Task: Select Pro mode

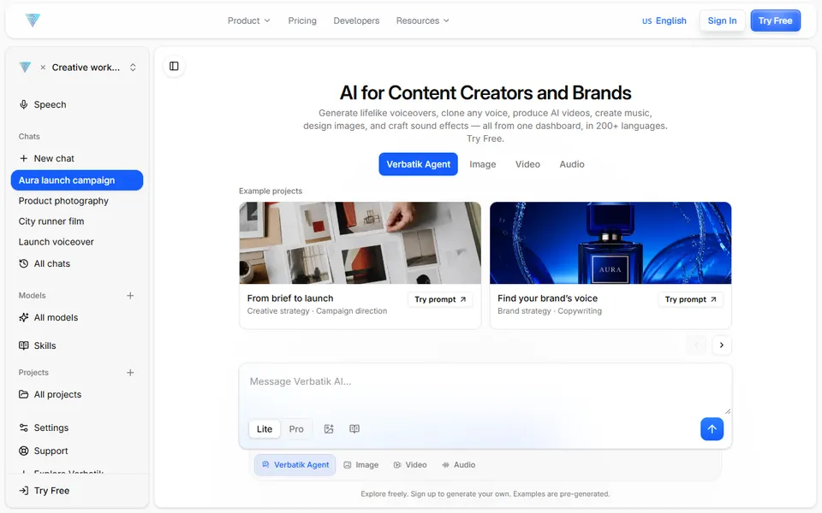Action: pyautogui.click(x=296, y=428)
